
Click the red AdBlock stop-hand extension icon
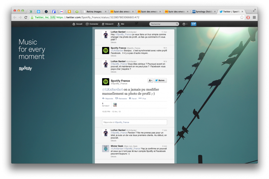pyautogui.click(x=248, y=17)
